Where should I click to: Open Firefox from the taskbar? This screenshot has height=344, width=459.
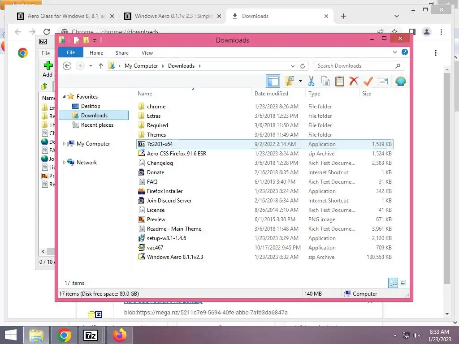point(119,335)
